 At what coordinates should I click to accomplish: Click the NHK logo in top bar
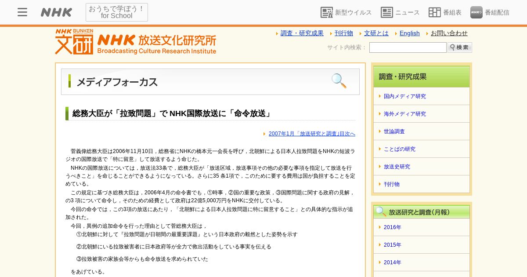(56, 12)
